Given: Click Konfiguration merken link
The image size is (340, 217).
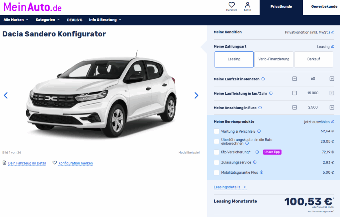Looking at the screenshot, I should (76, 163).
